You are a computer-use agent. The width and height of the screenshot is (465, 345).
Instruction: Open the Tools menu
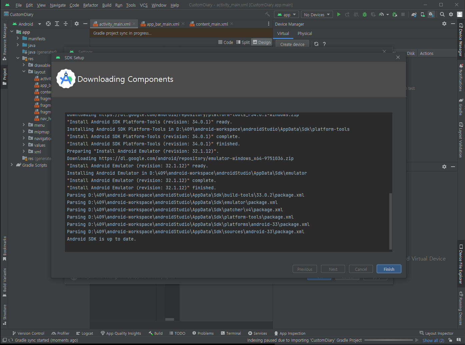131,5
